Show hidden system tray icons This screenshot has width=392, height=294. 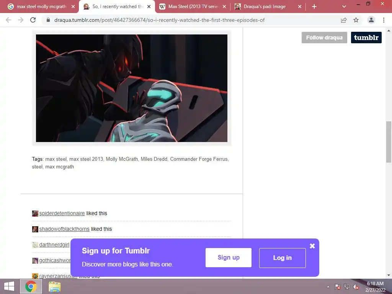(328, 287)
